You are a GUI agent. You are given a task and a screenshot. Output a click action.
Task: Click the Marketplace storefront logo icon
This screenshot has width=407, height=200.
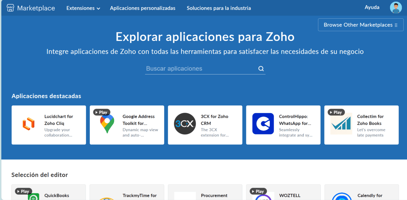click(x=10, y=8)
